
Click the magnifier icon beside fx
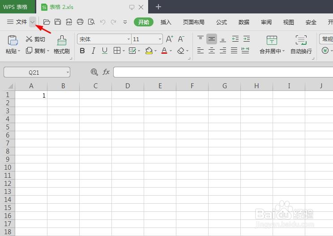[x=94, y=72]
